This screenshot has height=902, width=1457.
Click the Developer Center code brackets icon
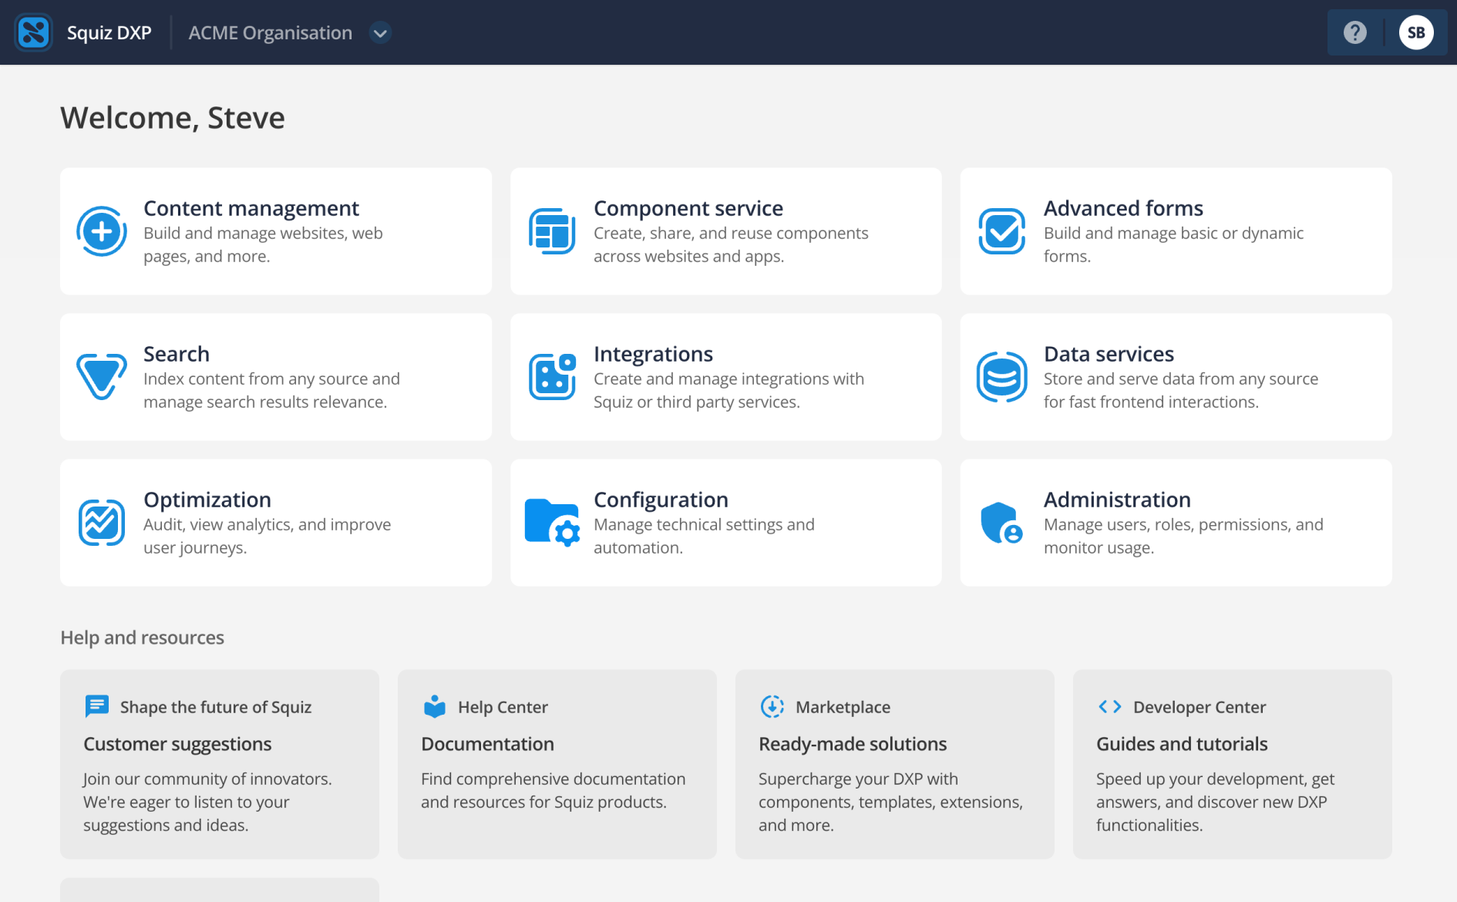click(x=1109, y=706)
